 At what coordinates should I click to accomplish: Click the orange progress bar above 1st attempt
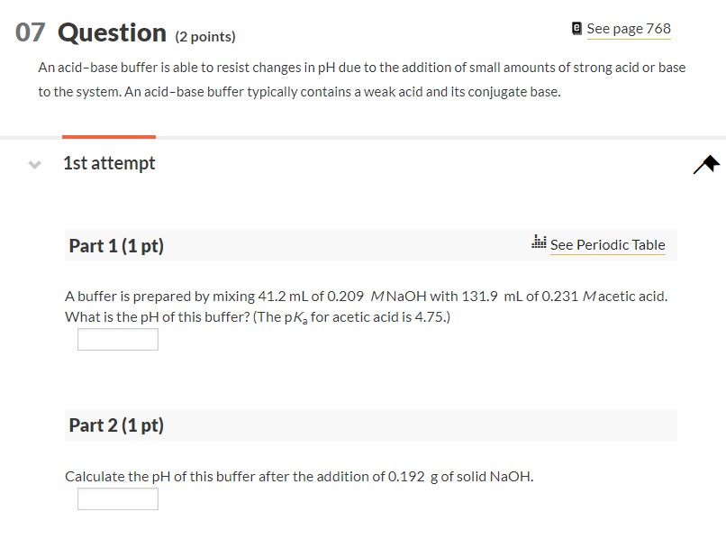[108, 137]
